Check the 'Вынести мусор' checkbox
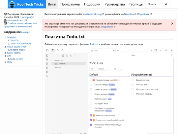This screenshot has height=134, width=178. coord(133,80)
